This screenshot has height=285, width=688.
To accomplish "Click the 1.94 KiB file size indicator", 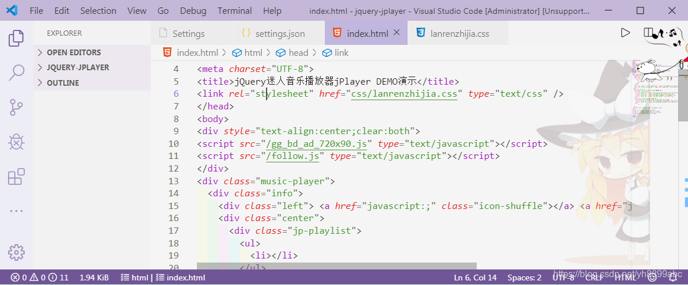I will 94,278.
